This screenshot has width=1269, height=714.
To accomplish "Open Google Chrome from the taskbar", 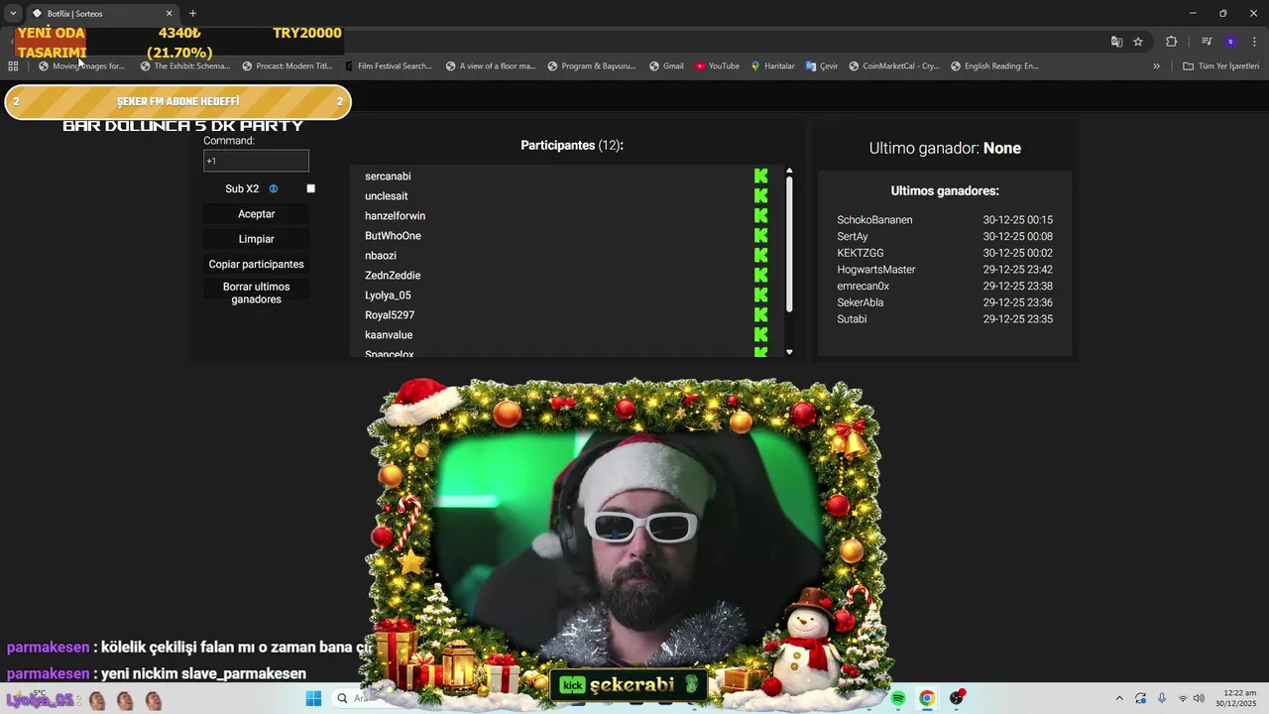I will pyautogui.click(x=926, y=698).
